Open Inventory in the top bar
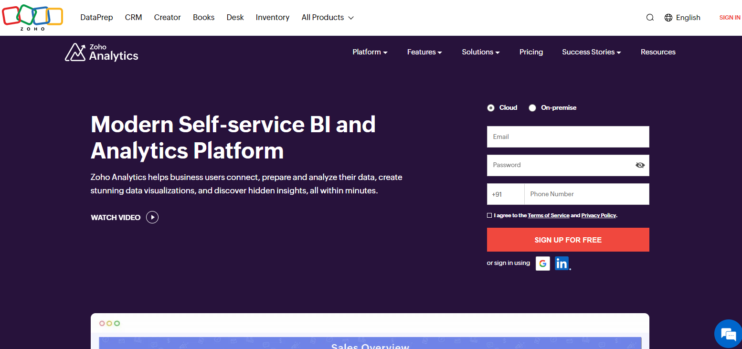The image size is (742, 349). pos(273,18)
